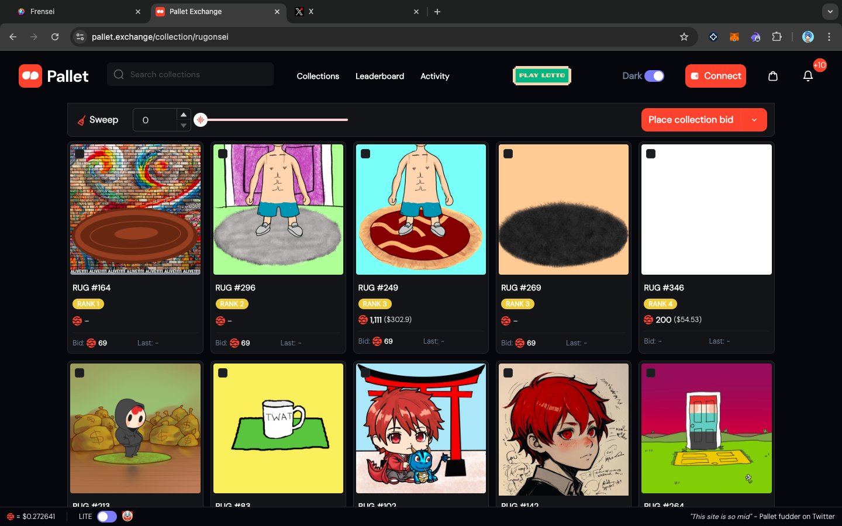Viewport: 842px width, 526px height.
Task: Click the Pallet logo icon
Action: 30,76
